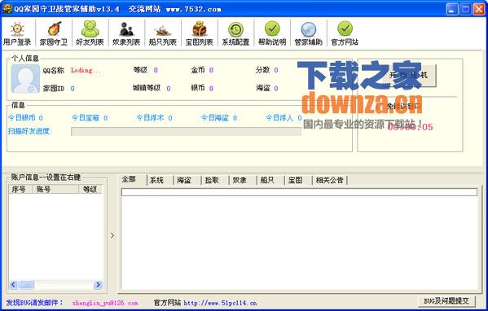This screenshot has width=488, height=311.
Task: Switch to the 拾取 log tab
Action: (212, 180)
